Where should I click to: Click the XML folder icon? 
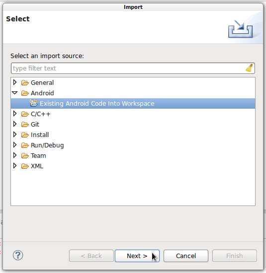click(25, 166)
